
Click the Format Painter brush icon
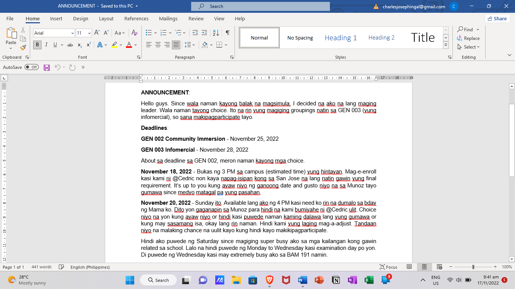tap(23, 47)
